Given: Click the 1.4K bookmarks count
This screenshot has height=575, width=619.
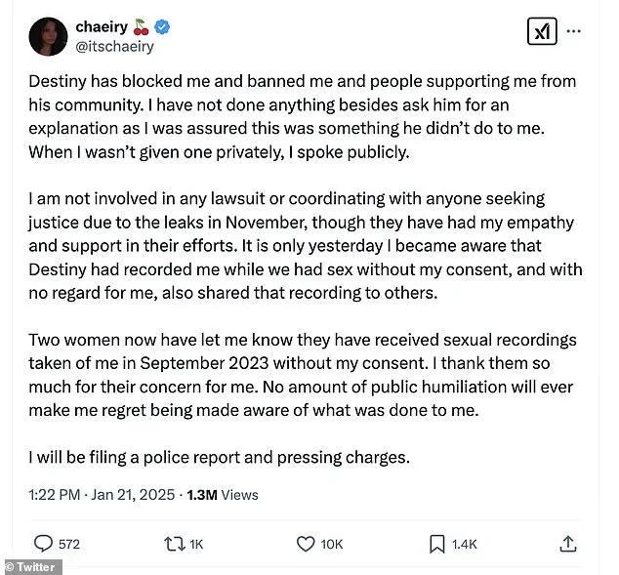Looking at the screenshot, I should (x=465, y=544).
